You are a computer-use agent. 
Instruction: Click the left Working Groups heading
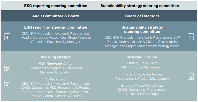[56, 57]
